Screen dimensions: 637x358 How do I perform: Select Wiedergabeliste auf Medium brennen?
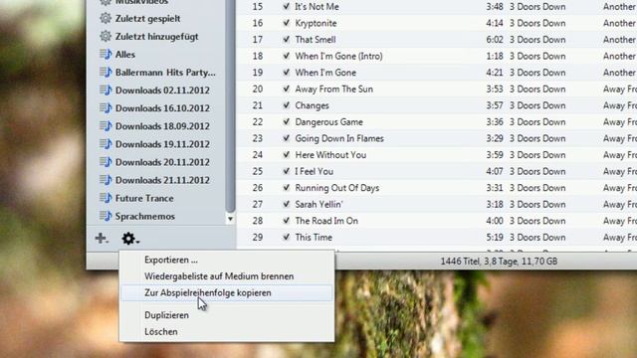pos(219,276)
